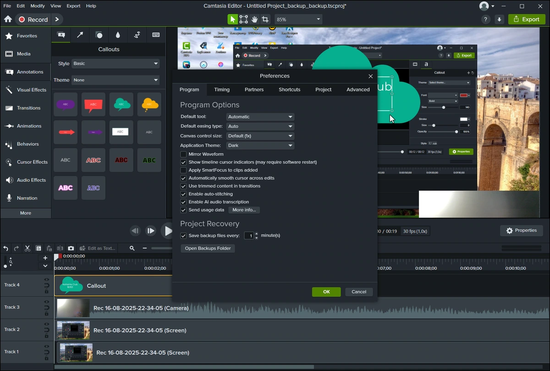Image resolution: width=550 pixels, height=371 pixels.
Task: Open the Callouts annotation tab icon
Action: point(61,35)
